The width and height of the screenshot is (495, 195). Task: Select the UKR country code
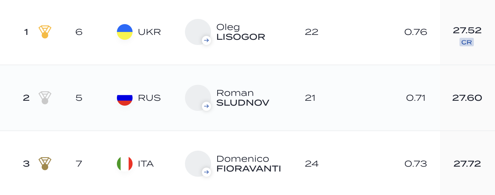pyautogui.click(x=149, y=32)
